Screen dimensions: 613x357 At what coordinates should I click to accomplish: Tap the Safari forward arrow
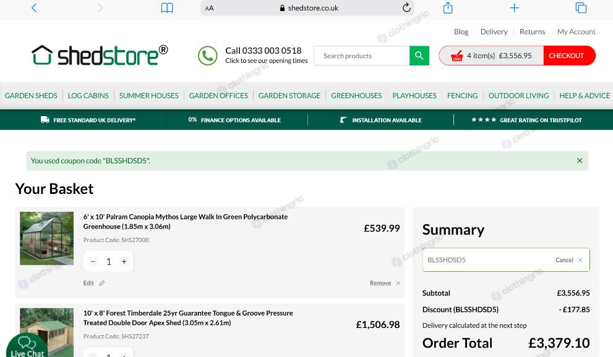tap(100, 8)
